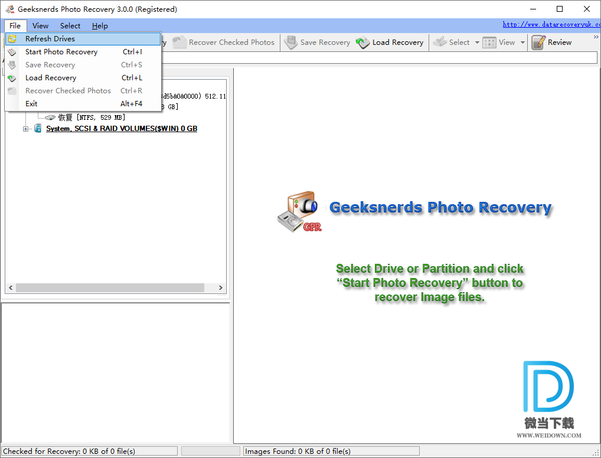Image resolution: width=601 pixels, height=458 pixels.
Task: Click the Recover Checked Photos menu icon
Action: pos(12,91)
